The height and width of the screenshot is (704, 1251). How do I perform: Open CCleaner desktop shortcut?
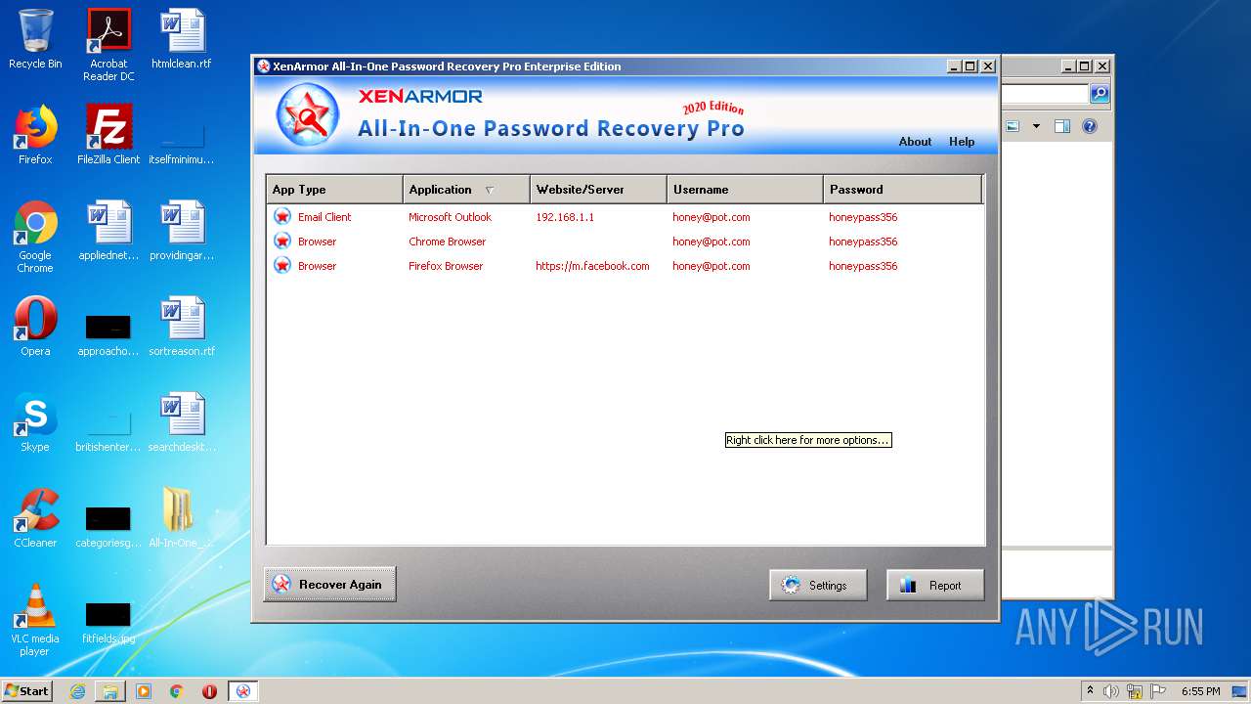click(x=35, y=517)
